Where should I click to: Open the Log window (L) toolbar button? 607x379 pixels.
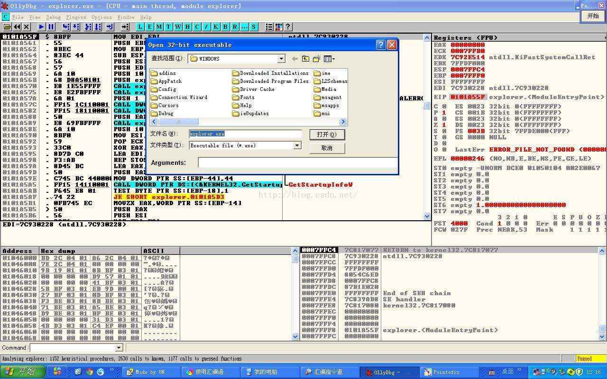click(x=140, y=27)
